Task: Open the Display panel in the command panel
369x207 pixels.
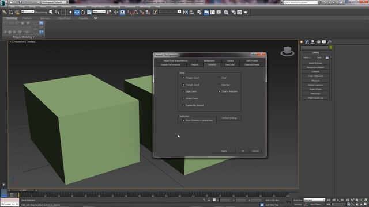Action: click(324, 42)
